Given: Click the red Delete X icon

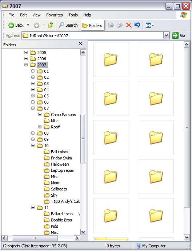Looking at the screenshot, I should click(129, 25).
